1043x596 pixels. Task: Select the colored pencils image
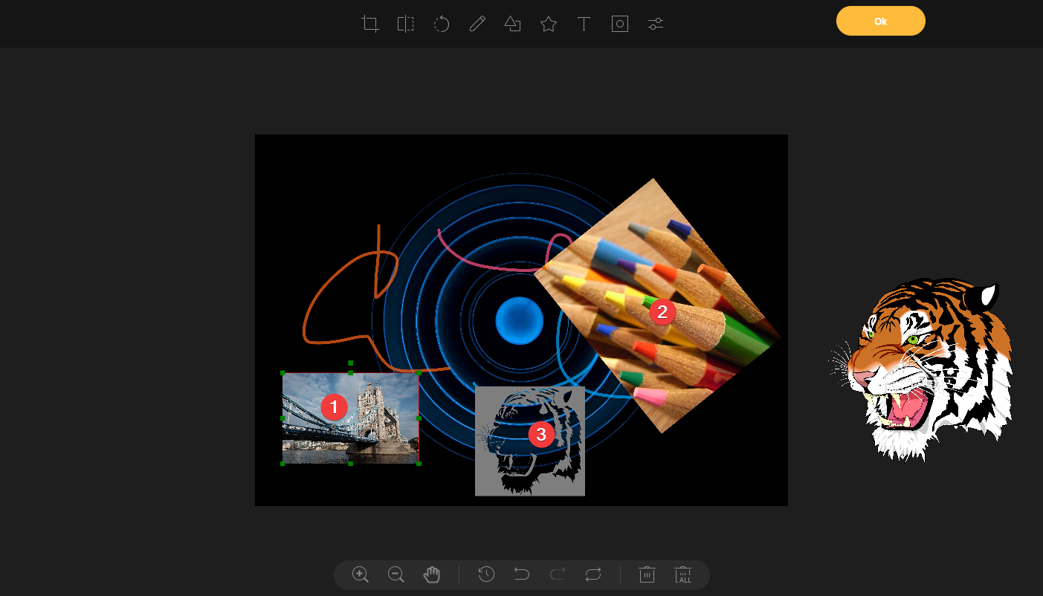click(x=662, y=312)
